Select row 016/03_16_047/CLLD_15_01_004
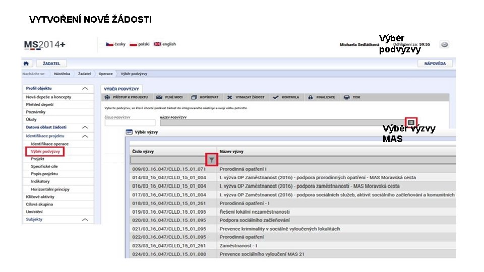This screenshot has height=272, width=484. pos(292,186)
